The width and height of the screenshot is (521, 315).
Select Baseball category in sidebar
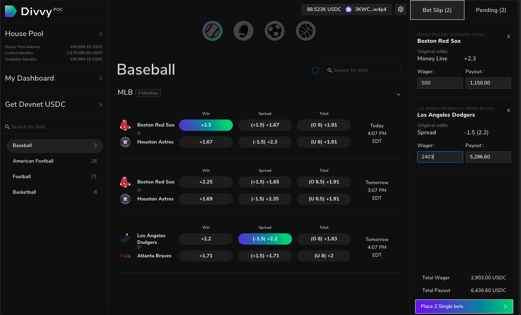coord(55,146)
